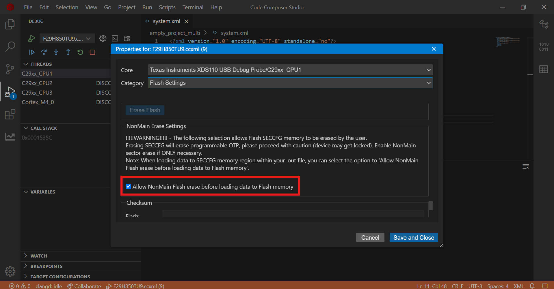Open the Memory Browser icon on the right sidebar
The height and width of the screenshot is (289, 554).
(x=543, y=46)
